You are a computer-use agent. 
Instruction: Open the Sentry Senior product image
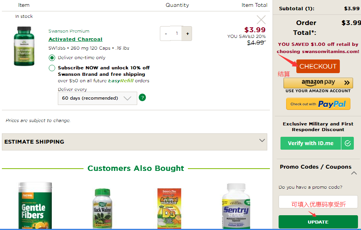pos(236,207)
